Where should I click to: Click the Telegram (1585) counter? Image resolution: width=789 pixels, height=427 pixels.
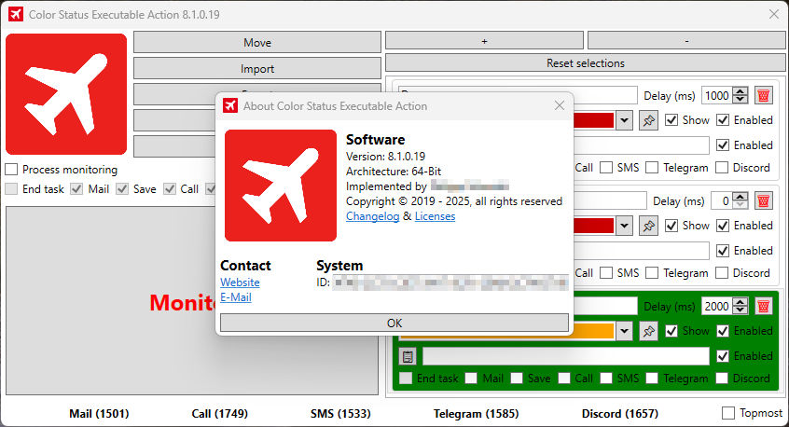point(476,413)
